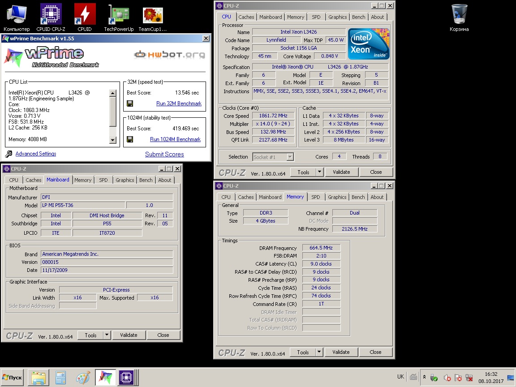Click Submit Scores link

point(164,155)
